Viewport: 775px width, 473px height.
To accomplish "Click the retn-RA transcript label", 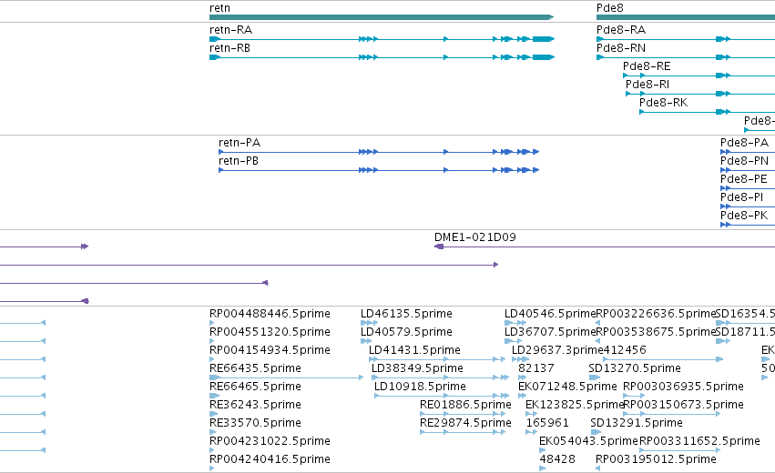I will [x=230, y=30].
